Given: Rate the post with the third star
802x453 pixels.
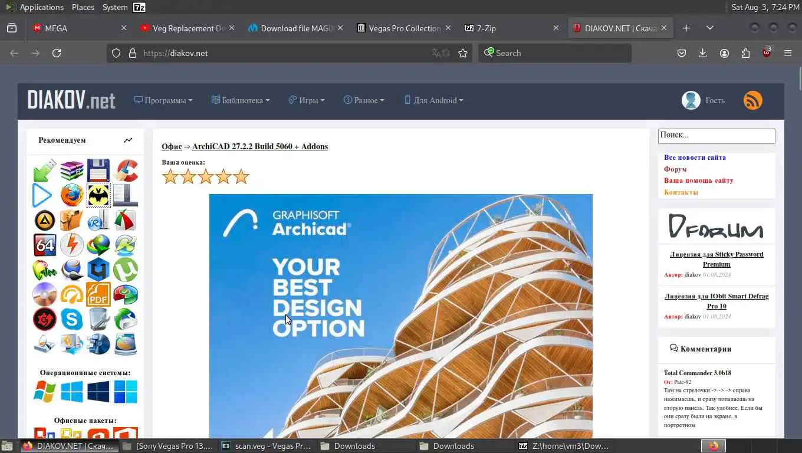Looking at the screenshot, I should 206,176.
